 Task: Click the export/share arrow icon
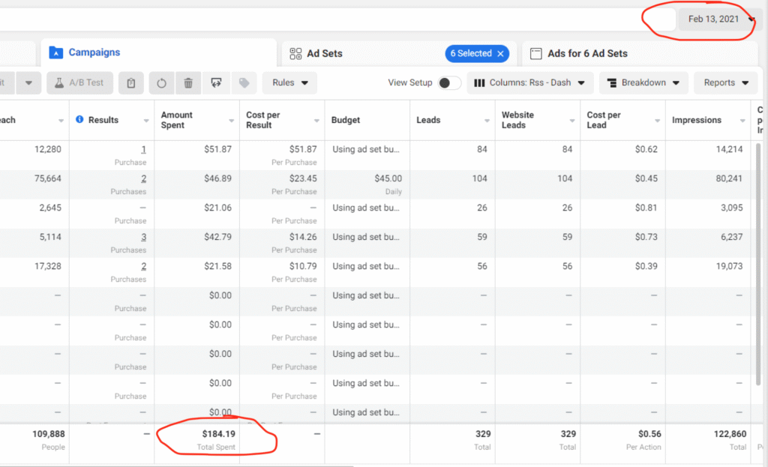pyautogui.click(x=216, y=82)
